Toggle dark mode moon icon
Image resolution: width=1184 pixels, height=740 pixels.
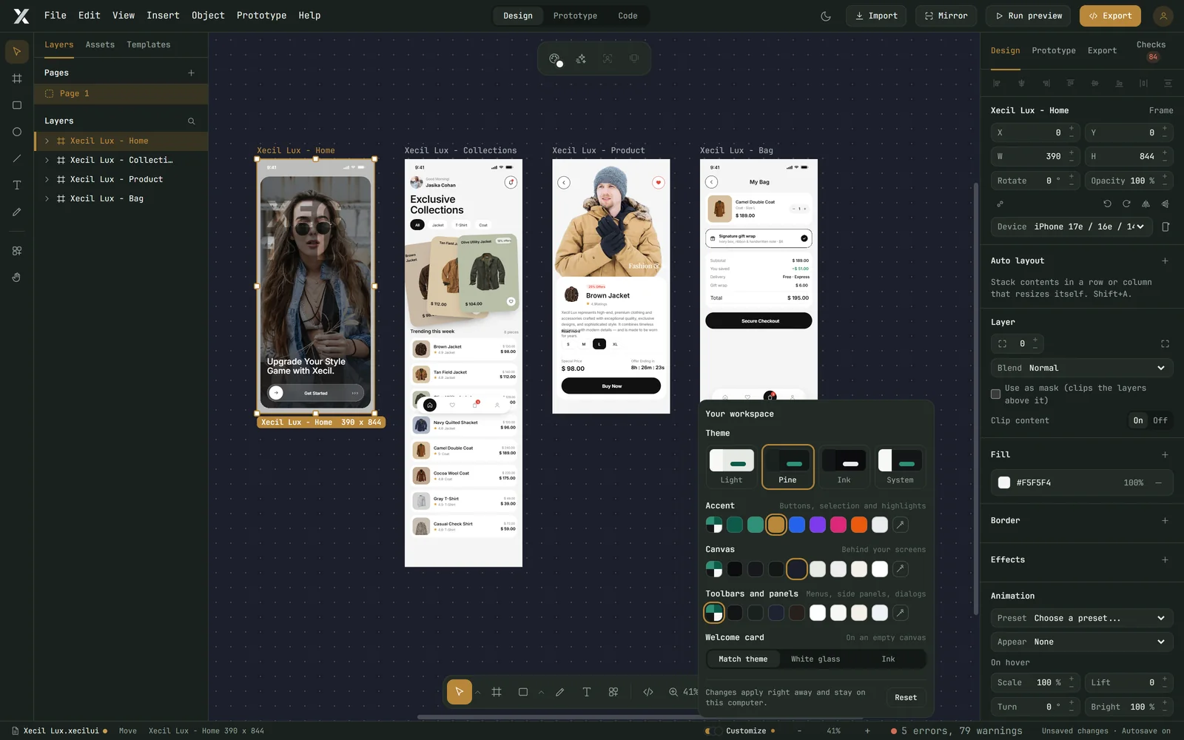pyautogui.click(x=826, y=16)
